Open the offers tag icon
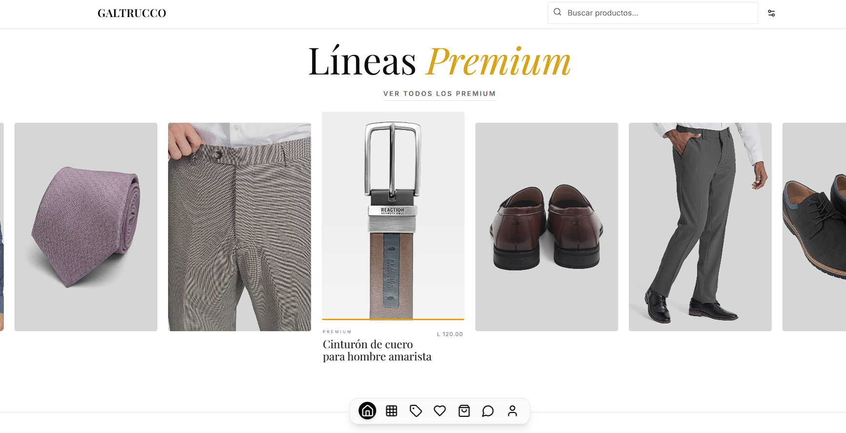The height and width of the screenshot is (433, 846). (415, 411)
